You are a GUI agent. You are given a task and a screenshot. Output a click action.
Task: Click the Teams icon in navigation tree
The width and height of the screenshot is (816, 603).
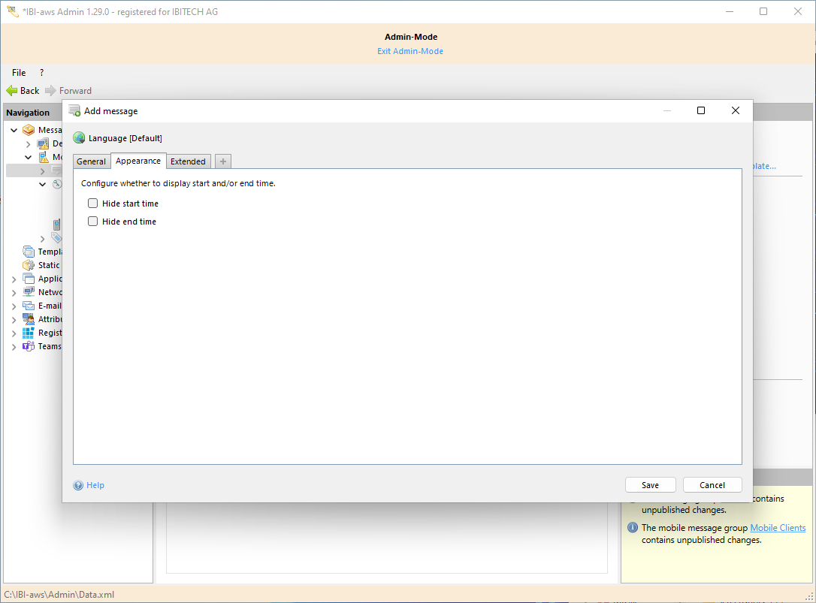[x=29, y=346]
